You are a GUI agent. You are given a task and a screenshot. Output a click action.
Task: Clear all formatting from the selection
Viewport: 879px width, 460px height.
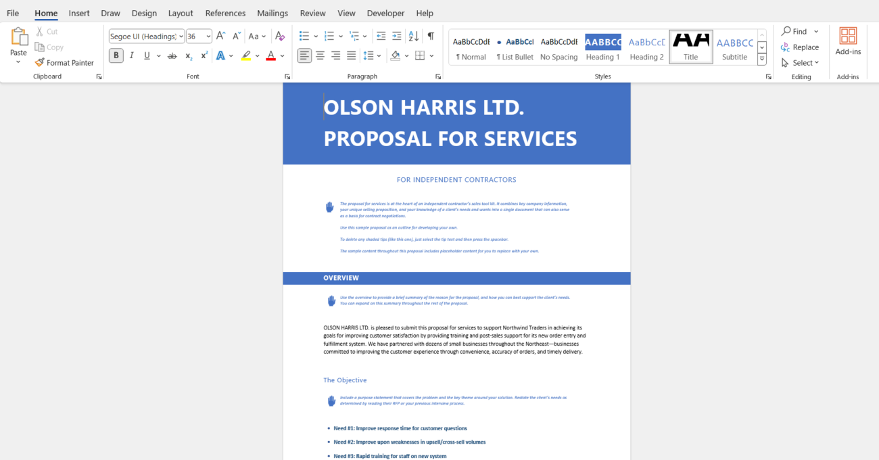pyautogui.click(x=280, y=37)
